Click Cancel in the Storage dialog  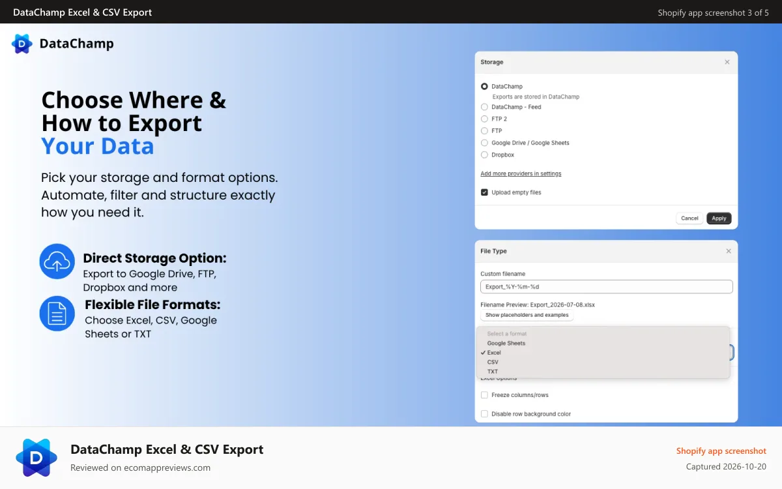(689, 218)
